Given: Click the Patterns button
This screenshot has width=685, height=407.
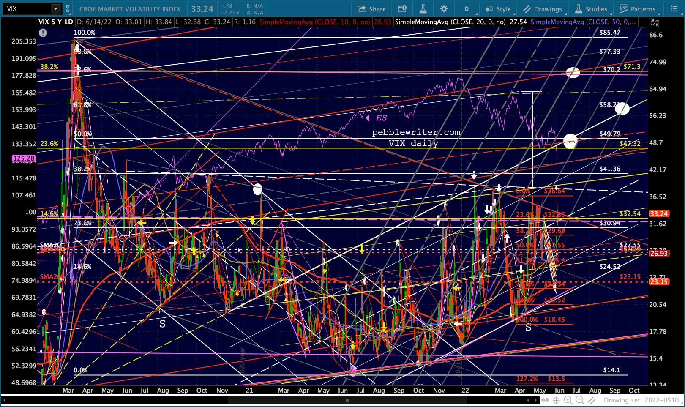Looking at the screenshot, I should click(638, 9).
